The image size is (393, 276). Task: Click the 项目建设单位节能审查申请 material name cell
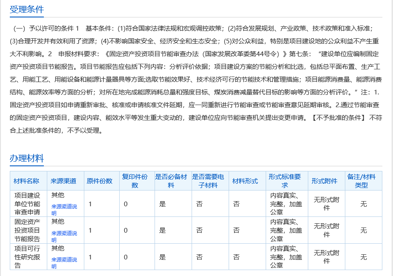pyautogui.click(x=27, y=204)
